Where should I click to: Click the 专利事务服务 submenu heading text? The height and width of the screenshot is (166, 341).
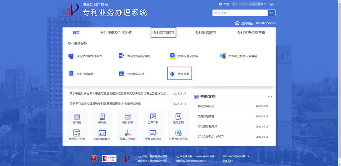77,44
